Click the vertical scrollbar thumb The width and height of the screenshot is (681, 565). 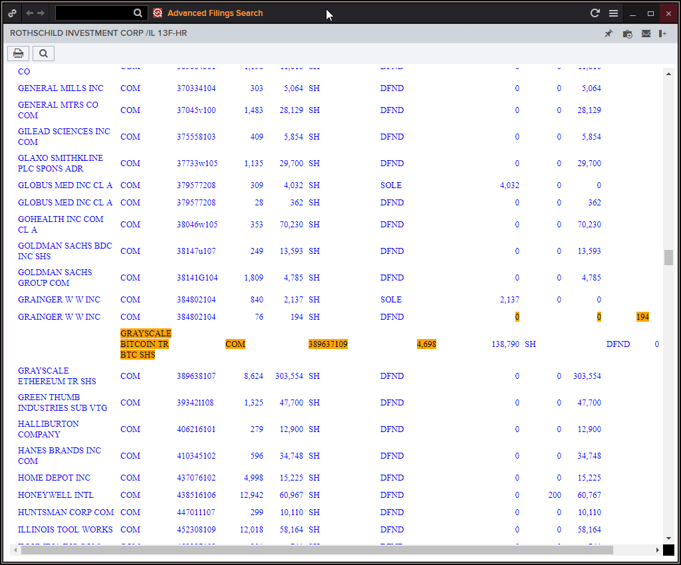point(668,257)
